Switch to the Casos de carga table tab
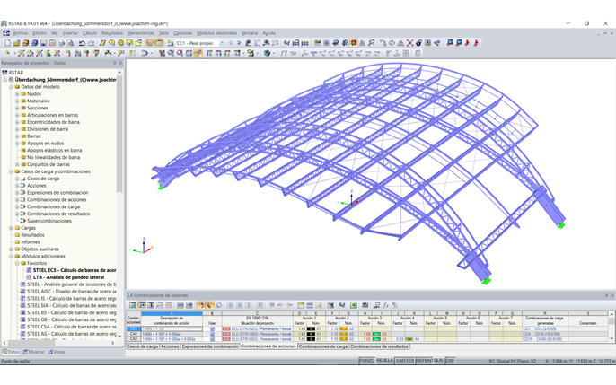This screenshot has height=385, width=616. click(142, 346)
